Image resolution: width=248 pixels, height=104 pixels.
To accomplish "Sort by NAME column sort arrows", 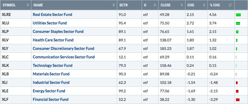I will click(113, 5).
